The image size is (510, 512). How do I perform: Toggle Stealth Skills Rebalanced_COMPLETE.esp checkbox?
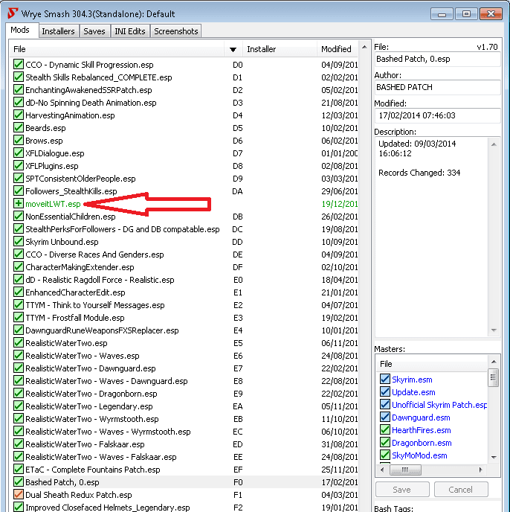point(19,77)
